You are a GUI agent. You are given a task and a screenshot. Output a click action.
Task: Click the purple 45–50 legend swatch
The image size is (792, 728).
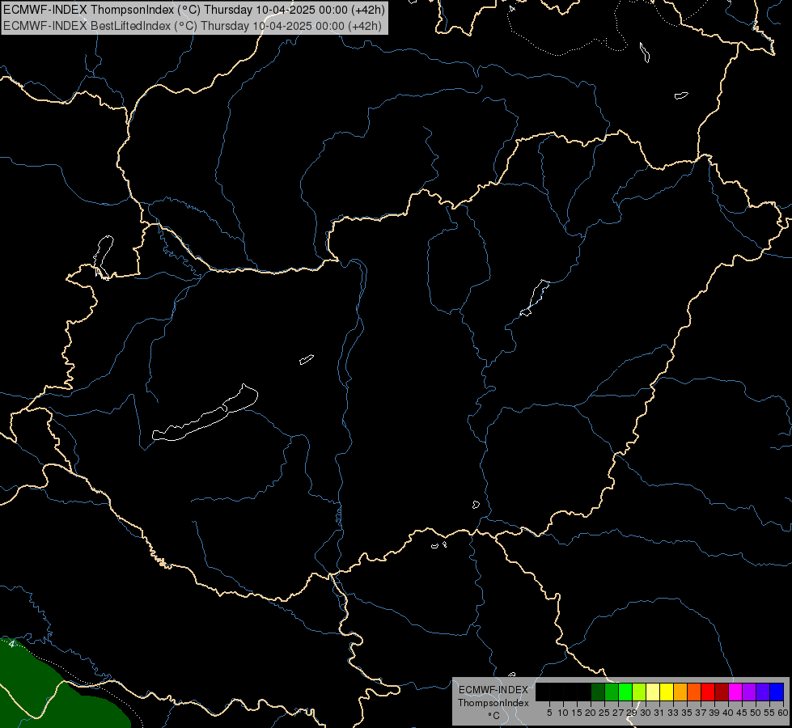tap(749, 692)
